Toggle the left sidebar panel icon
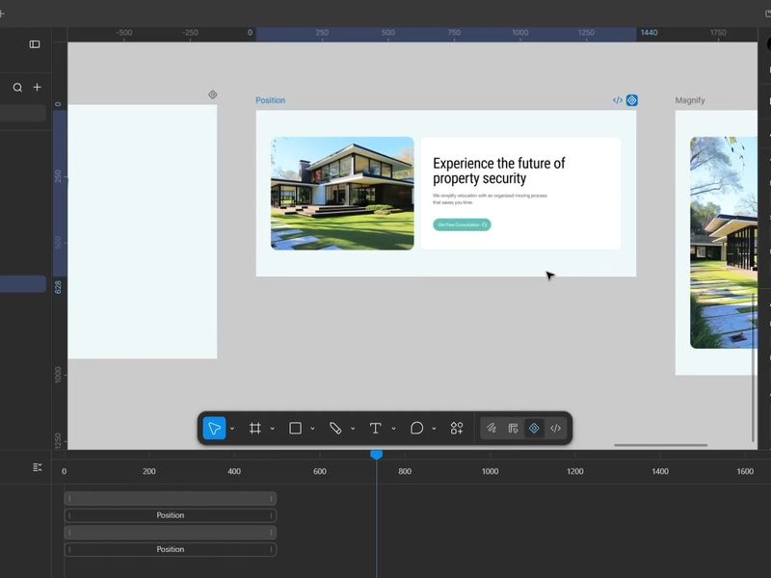Viewport: 771px width, 578px height. [x=35, y=44]
